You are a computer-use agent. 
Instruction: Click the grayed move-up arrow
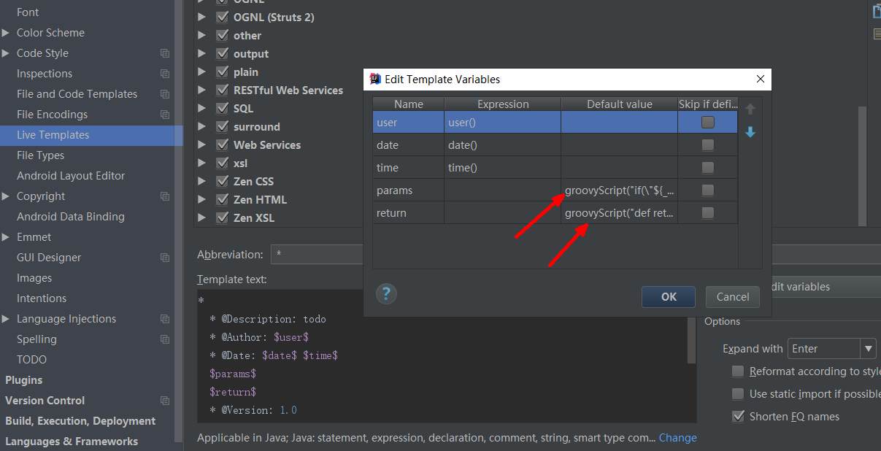[x=750, y=109]
